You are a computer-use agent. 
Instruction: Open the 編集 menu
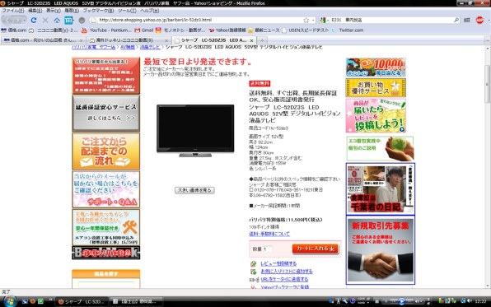[x=35, y=11]
